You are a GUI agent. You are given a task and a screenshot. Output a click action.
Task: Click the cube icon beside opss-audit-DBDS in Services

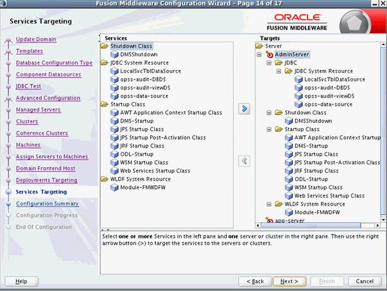[x=114, y=79]
